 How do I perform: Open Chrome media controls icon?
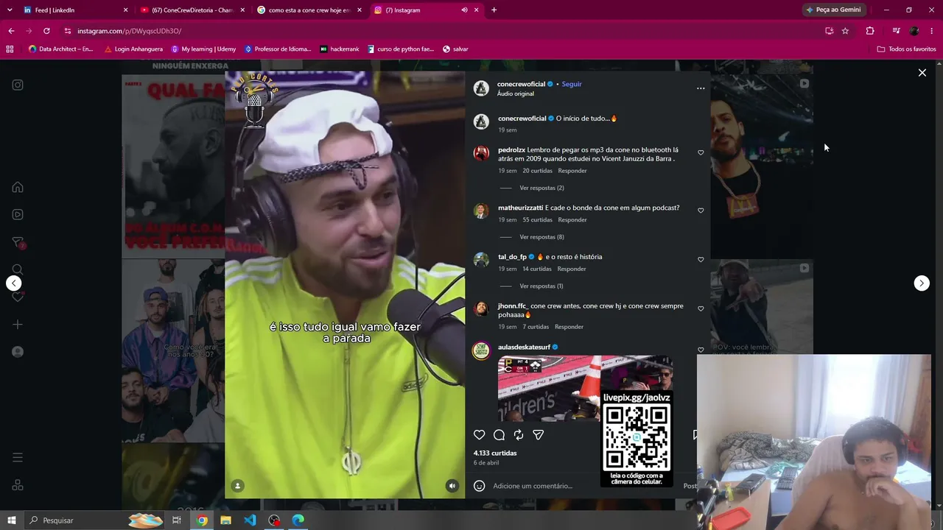tap(896, 31)
